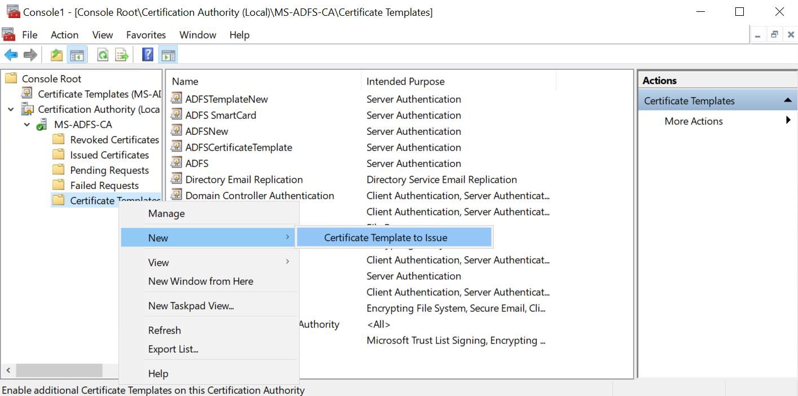Image resolution: width=798 pixels, height=396 pixels.
Task: Click the <All> intended purpose entry
Action: click(378, 324)
